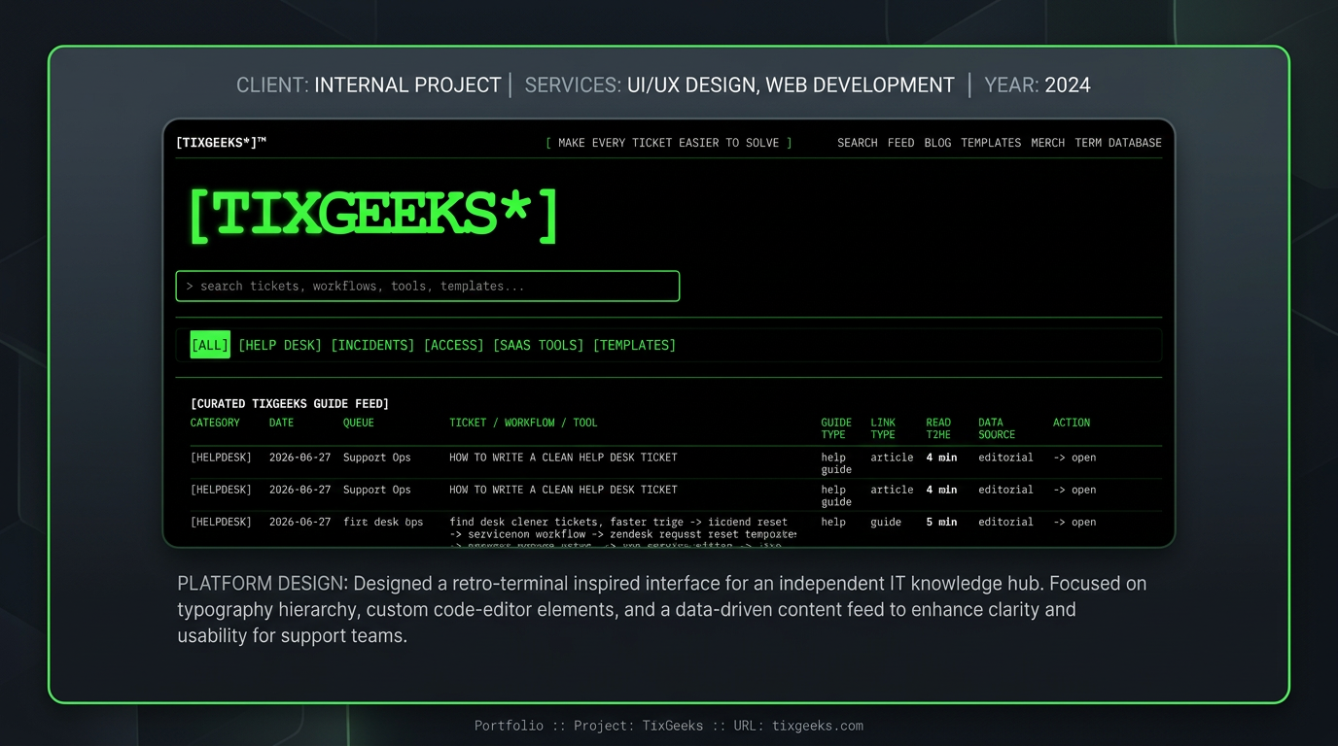Click the PLATFORM DESIGN description paragraph
Screen dimensions: 1338x746
click(x=662, y=610)
